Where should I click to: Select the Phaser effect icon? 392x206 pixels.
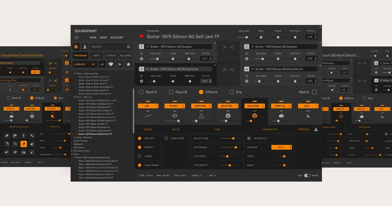pyautogui.click(x=175, y=116)
